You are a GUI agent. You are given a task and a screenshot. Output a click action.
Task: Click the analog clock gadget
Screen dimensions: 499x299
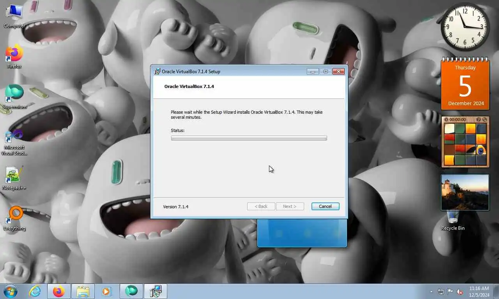[465, 27]
